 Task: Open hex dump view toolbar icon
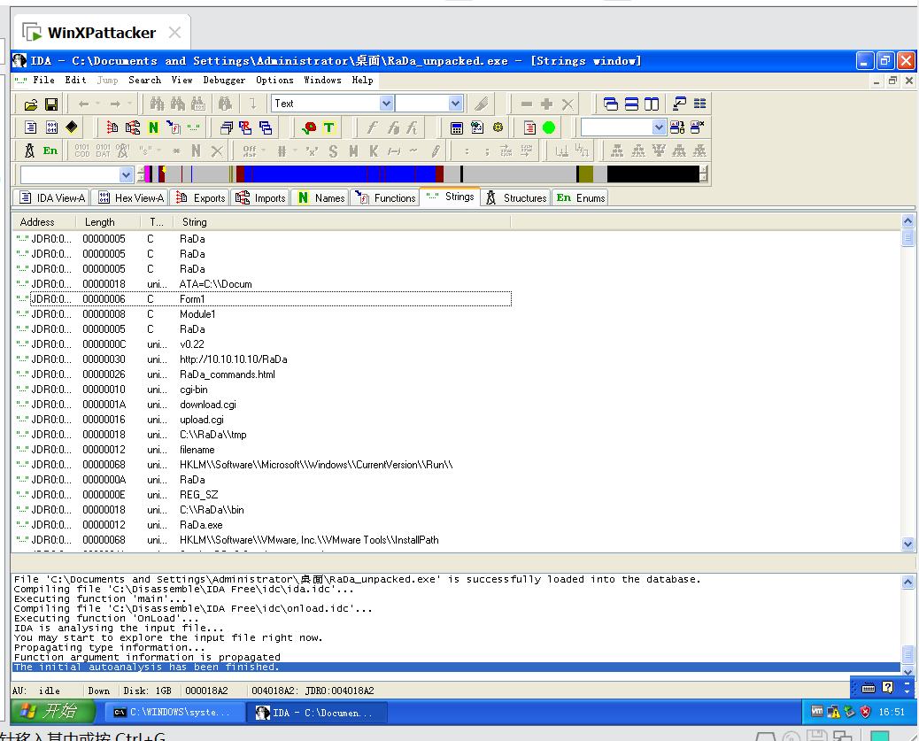coord(51,127)
